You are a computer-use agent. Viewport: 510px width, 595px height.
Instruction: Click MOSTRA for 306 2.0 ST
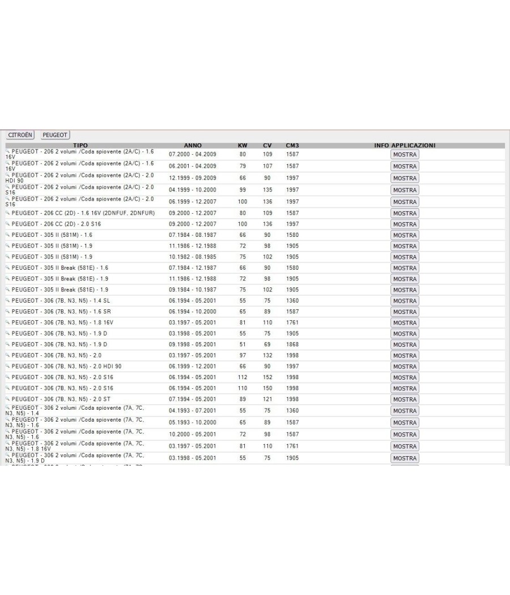(405, 399)
